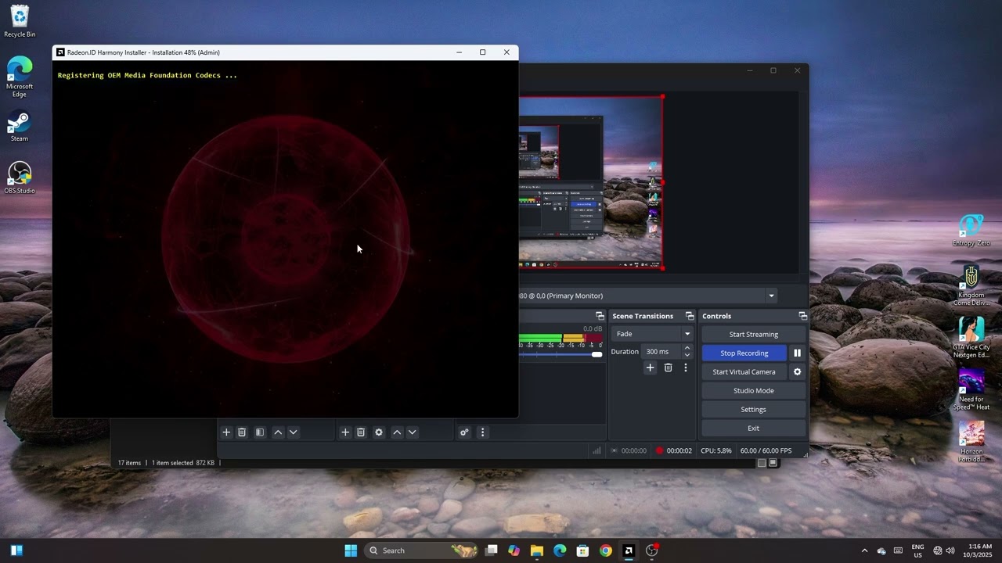Switch to OBS Studio taskbar icon

point(651,550)
